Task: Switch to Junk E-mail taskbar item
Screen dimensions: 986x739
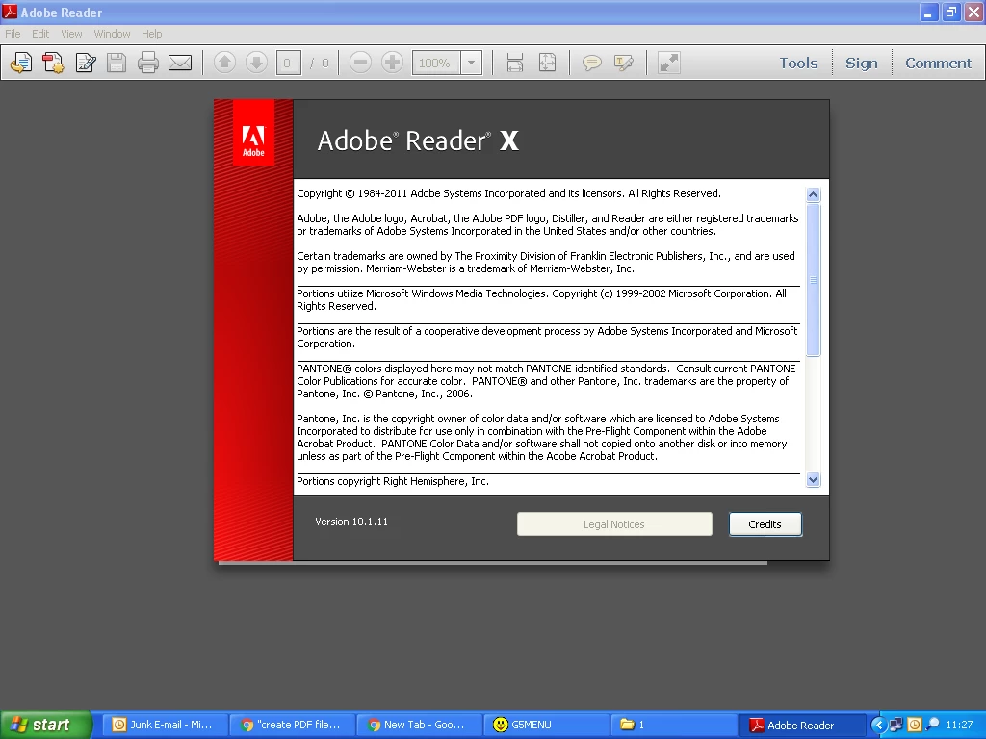Action: click(x=166, y=725)
